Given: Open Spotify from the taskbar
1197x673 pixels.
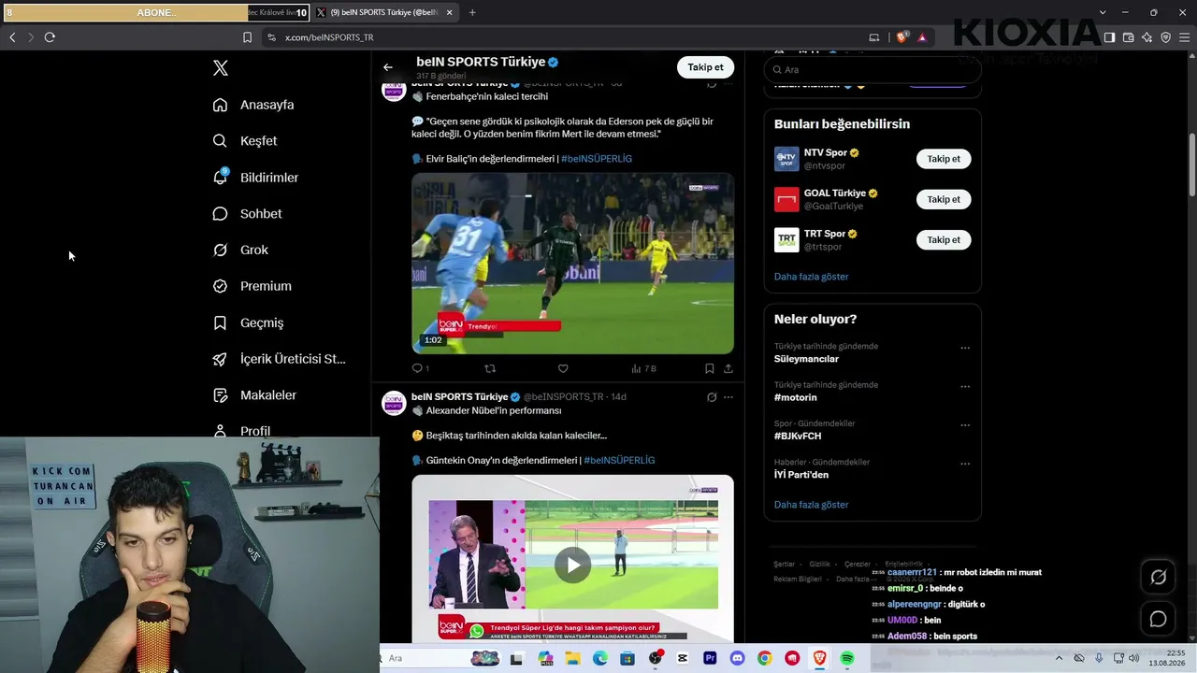Looking at the screenshot, I should [847, 658].
